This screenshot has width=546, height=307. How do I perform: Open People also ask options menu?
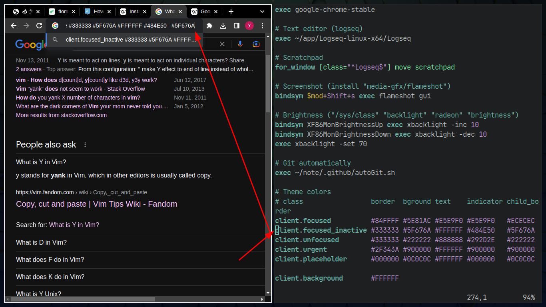(85, 145)
